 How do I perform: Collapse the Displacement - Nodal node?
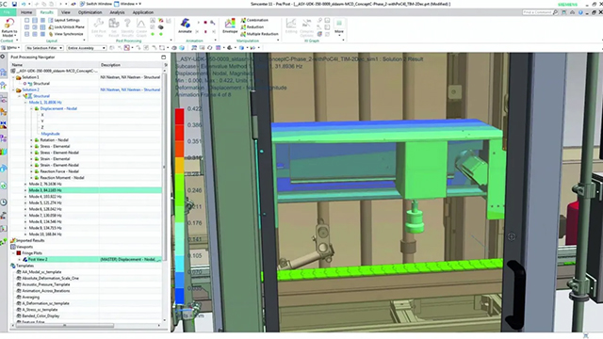(31, 109)
